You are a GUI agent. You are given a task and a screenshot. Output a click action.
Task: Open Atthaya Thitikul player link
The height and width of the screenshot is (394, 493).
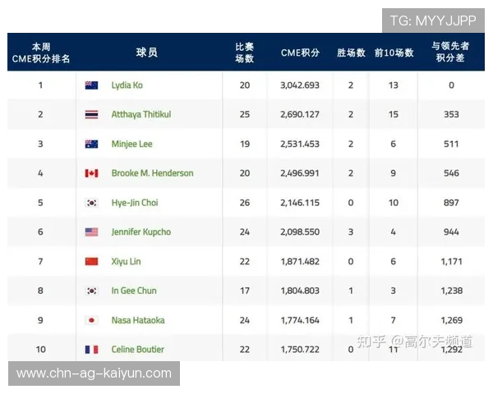(x=141, y=115)
